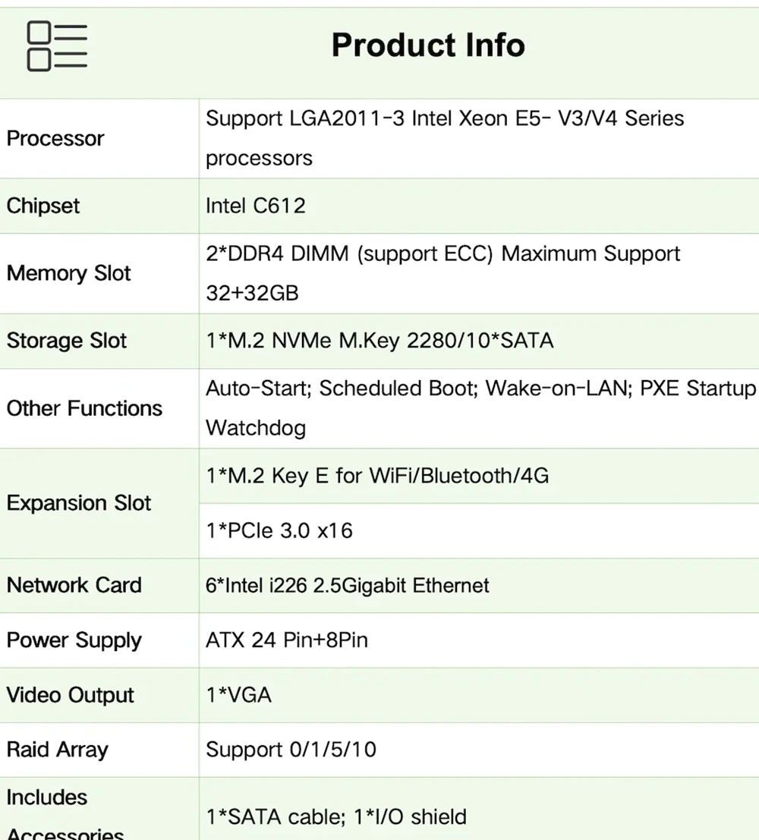Click the M.2 NVMe 2280/10*SATA value
Viewport: 759px width, 840px height.
coord(379,341)
